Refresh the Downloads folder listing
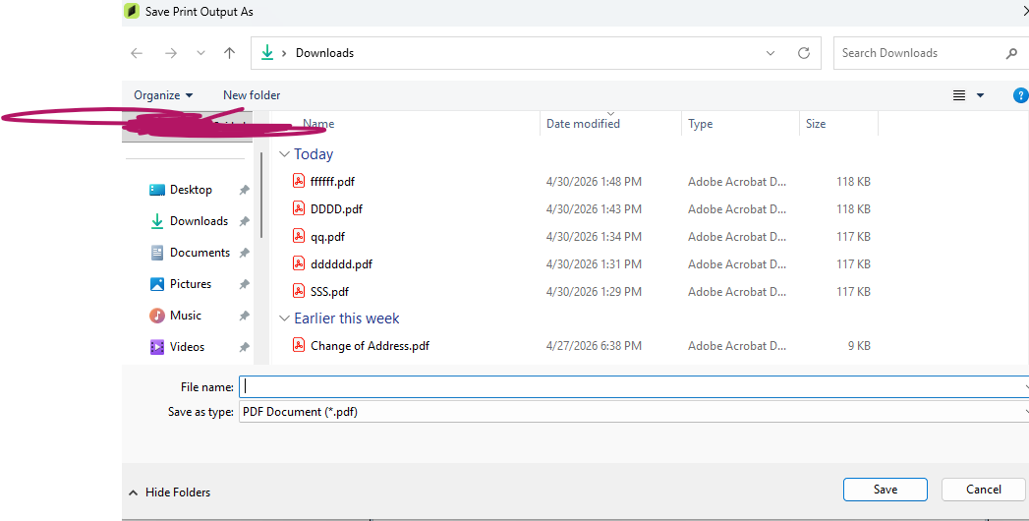 click(x=803, y=53)
